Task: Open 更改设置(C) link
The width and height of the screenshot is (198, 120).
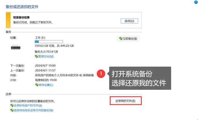Action: point(46,85)
